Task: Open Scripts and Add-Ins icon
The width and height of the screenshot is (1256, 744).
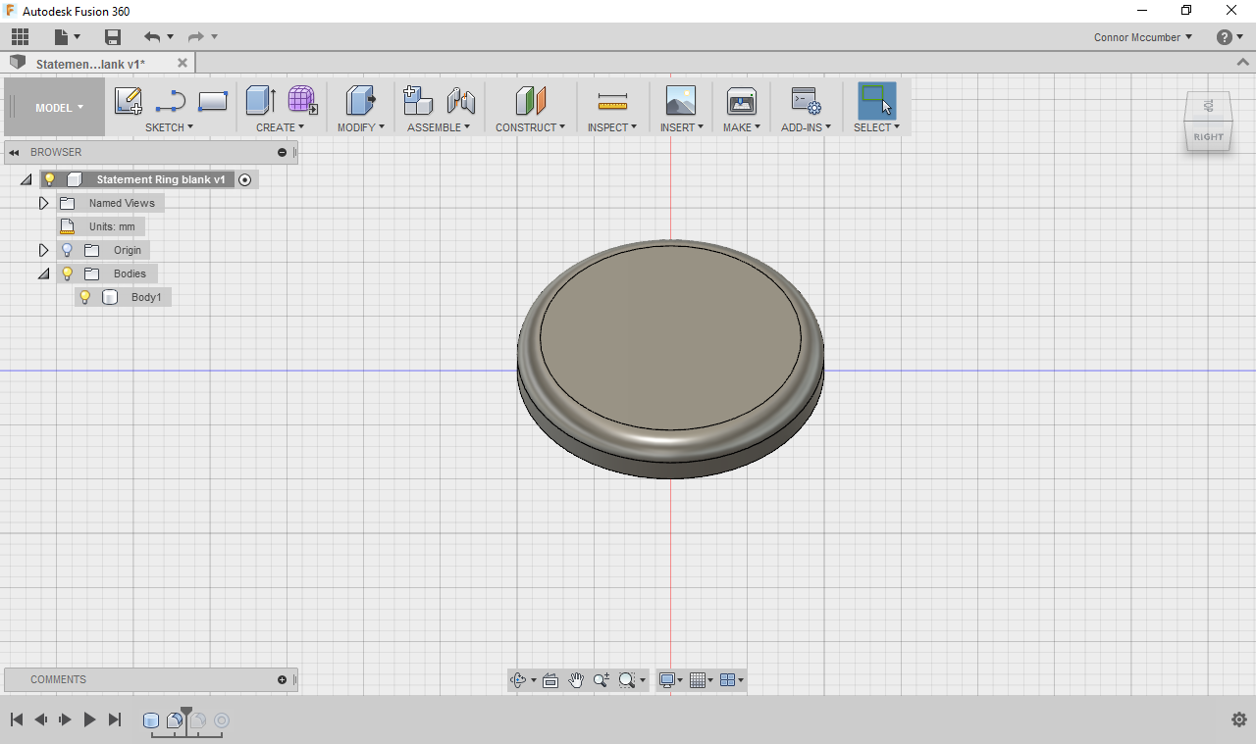Action: click(x=806, y=101)
